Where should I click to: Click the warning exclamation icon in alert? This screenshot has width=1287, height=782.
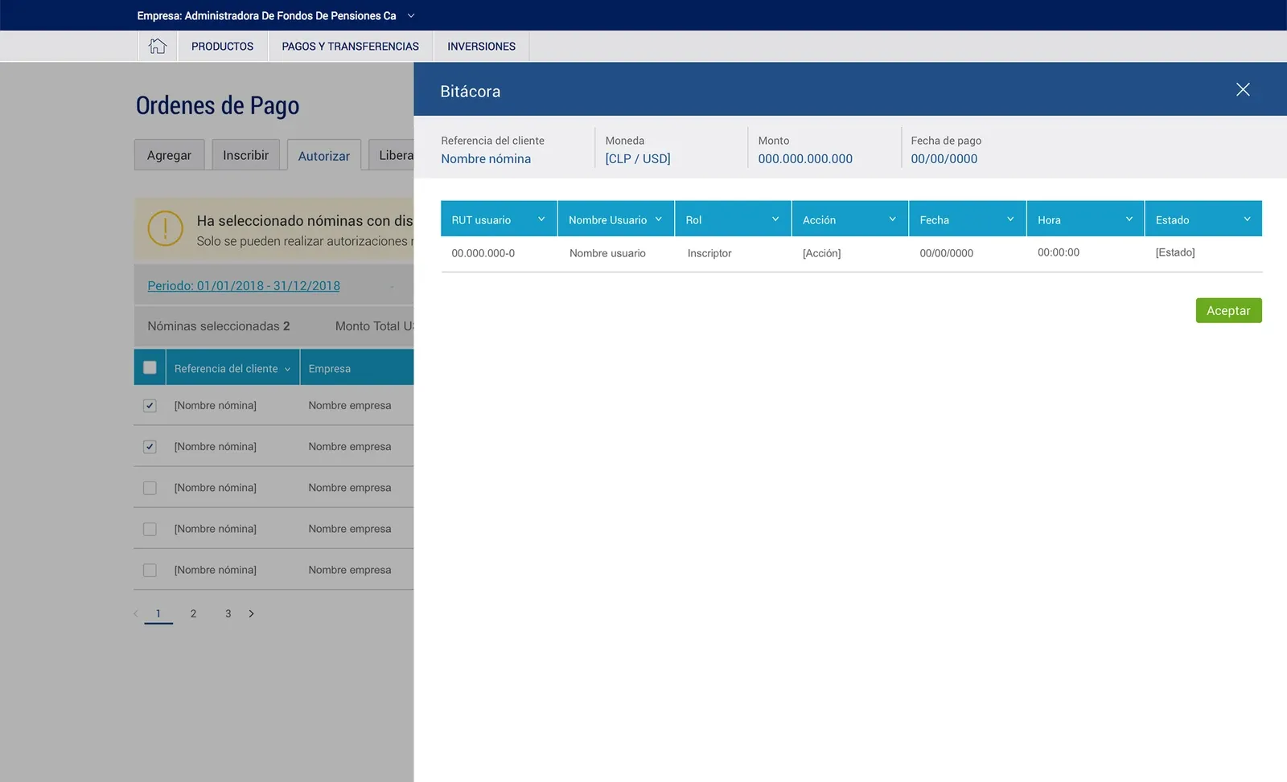[x=166, y=228]
